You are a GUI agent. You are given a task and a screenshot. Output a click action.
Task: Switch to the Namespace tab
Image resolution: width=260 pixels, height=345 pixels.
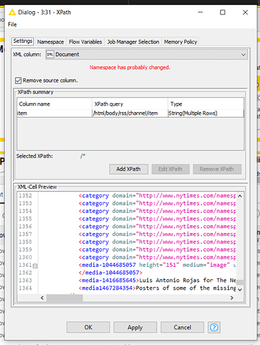pyautogui.click(x=50, y=42)
